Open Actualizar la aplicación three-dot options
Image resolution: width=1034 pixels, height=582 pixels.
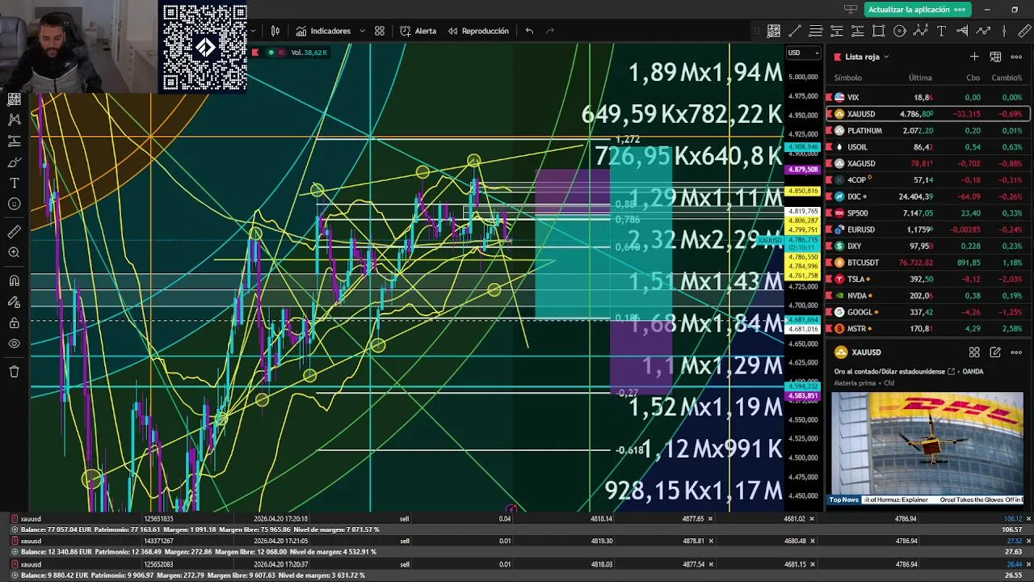point(960,10)
